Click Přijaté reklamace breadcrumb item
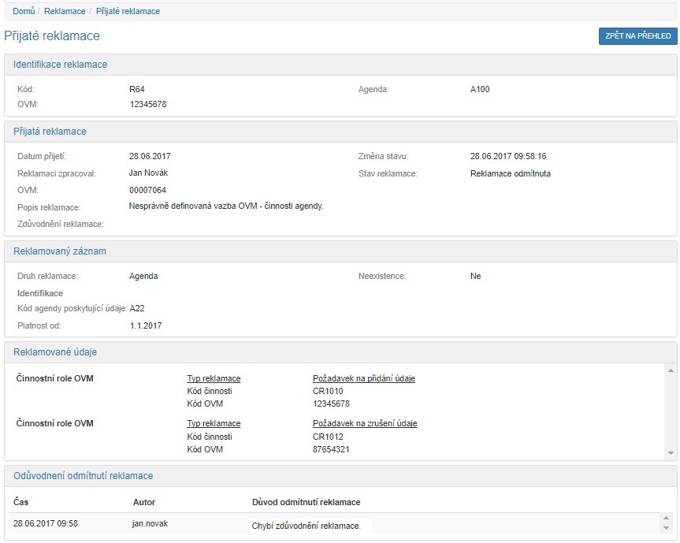Screen dimensions: 680x543 [128, 12]
